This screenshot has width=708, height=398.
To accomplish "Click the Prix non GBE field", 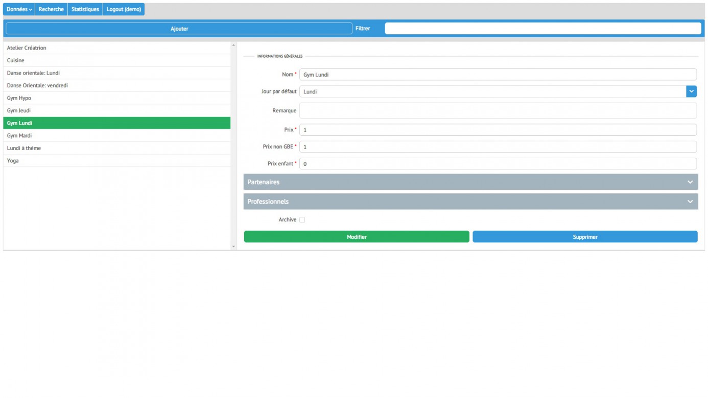I will coord(498,146).
